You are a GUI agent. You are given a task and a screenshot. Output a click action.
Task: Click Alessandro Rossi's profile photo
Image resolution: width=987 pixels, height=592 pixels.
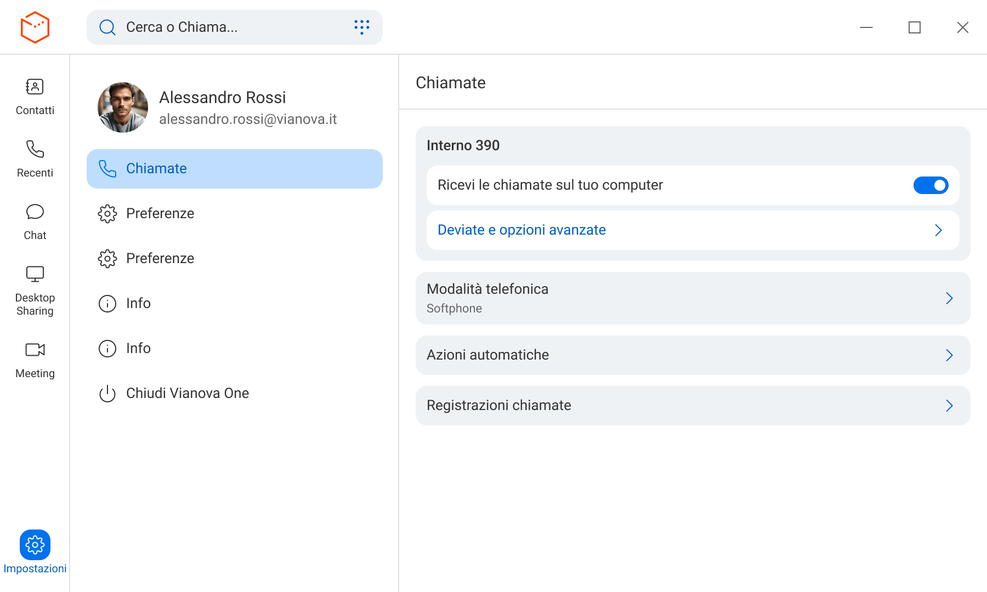tap(123, 107)
